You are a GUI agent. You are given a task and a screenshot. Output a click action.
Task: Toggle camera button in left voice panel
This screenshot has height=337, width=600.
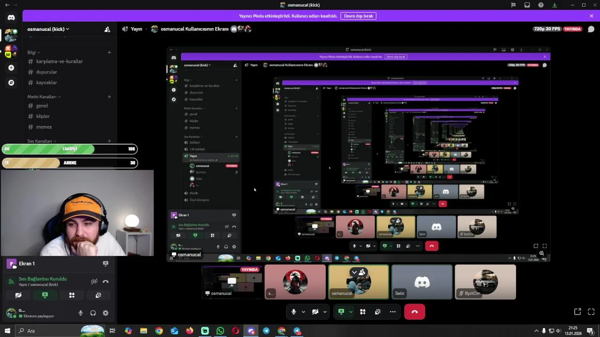[18, 295]
